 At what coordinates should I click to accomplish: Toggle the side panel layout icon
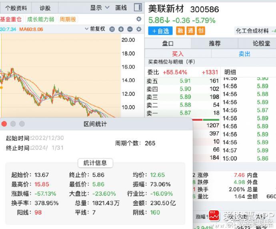pyautogui.click(x=138, y=8)
